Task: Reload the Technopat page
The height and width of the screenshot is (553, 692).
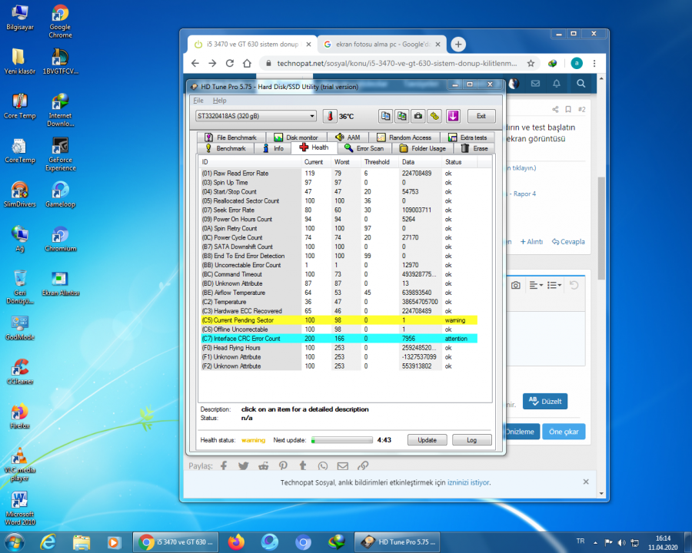Action: coord(230,64)
